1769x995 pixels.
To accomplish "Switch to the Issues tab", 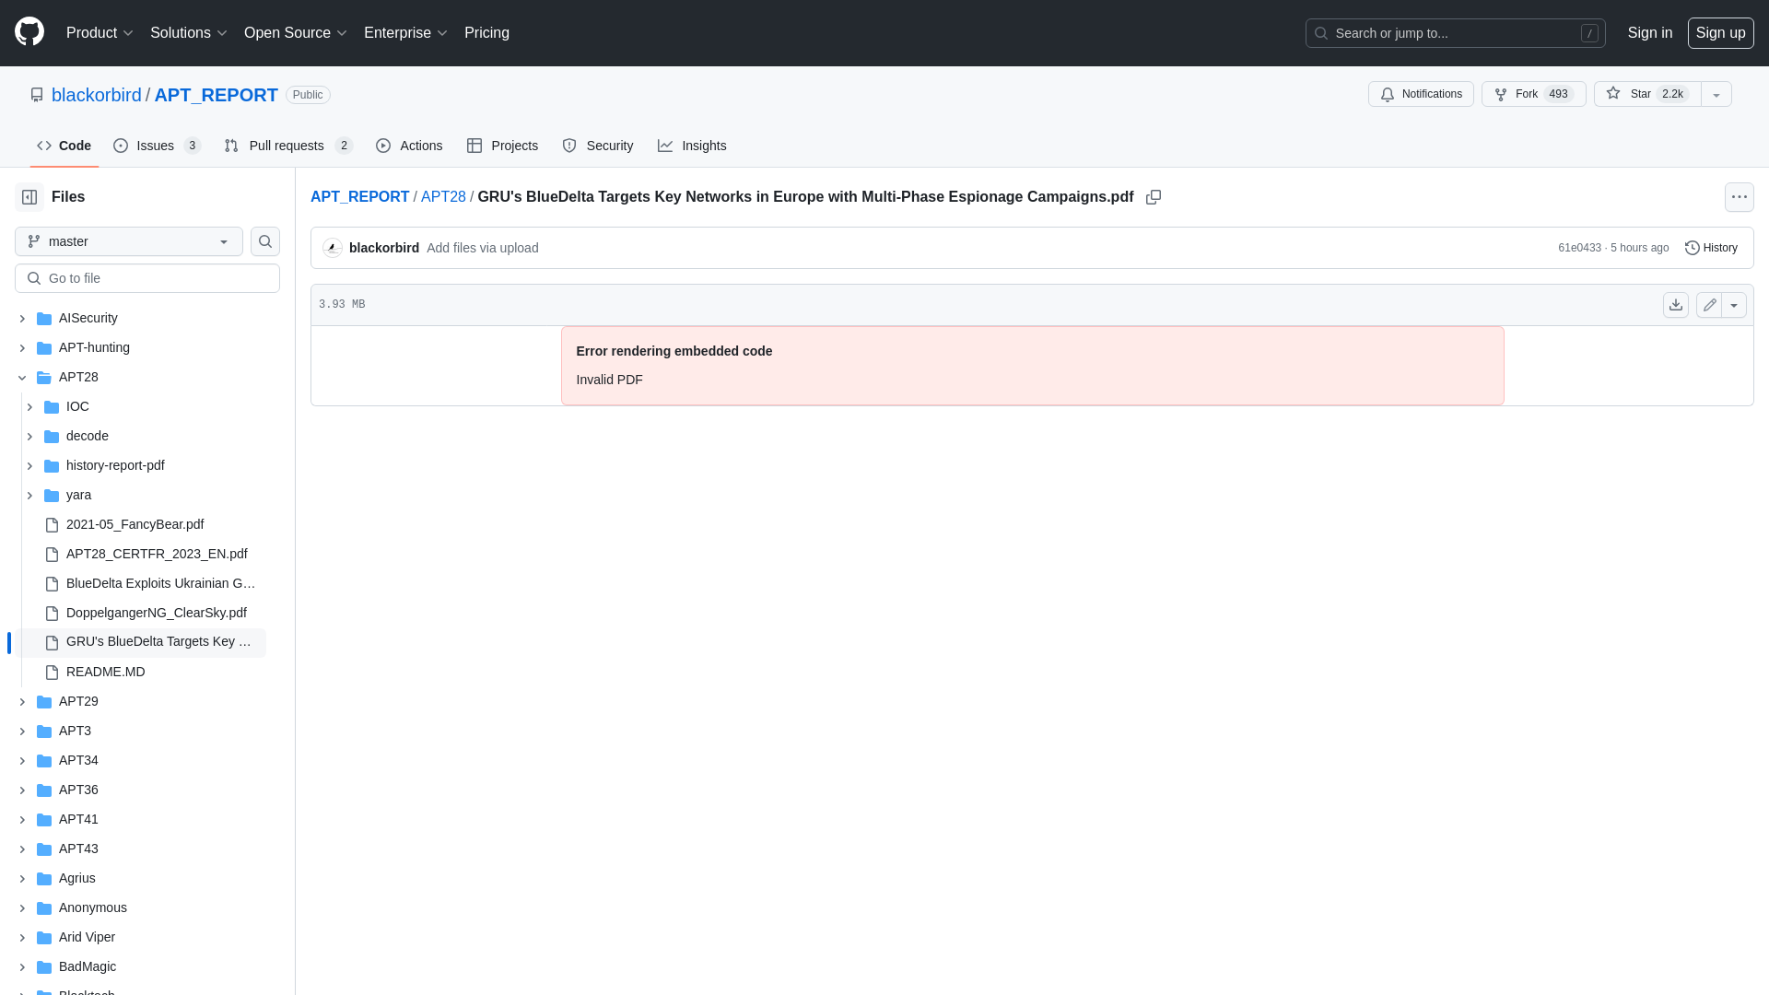I will click(x=158, y=146).
